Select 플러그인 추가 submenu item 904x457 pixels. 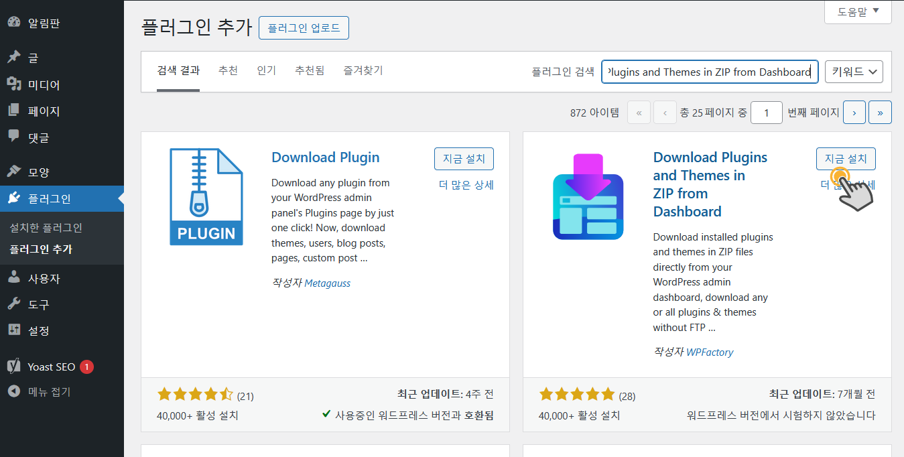[41, 249]
